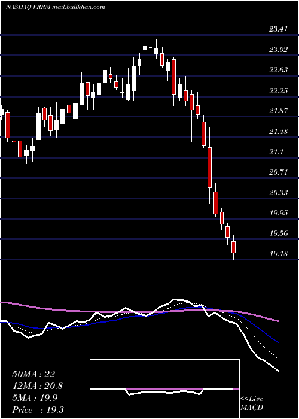Select the 22.63 price axis label
299x419 pixels.
click(x=278, y=70)
